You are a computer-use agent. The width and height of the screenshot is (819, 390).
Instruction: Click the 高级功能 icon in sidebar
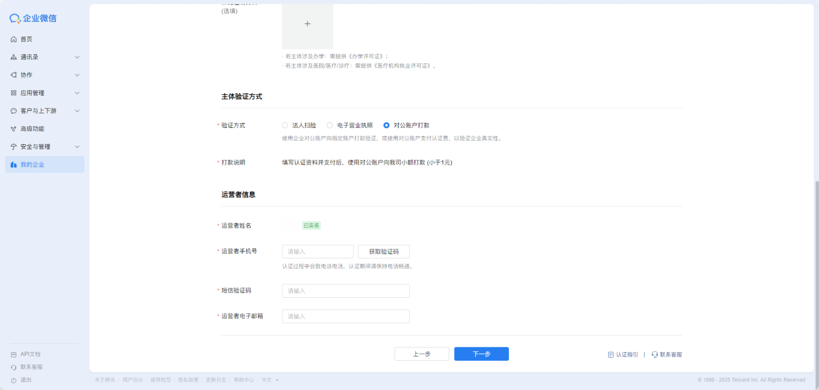[14, 129]
